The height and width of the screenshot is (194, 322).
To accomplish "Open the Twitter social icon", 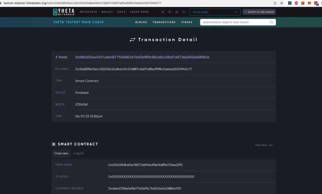I will pyautogui.click(x=163, y=12).
